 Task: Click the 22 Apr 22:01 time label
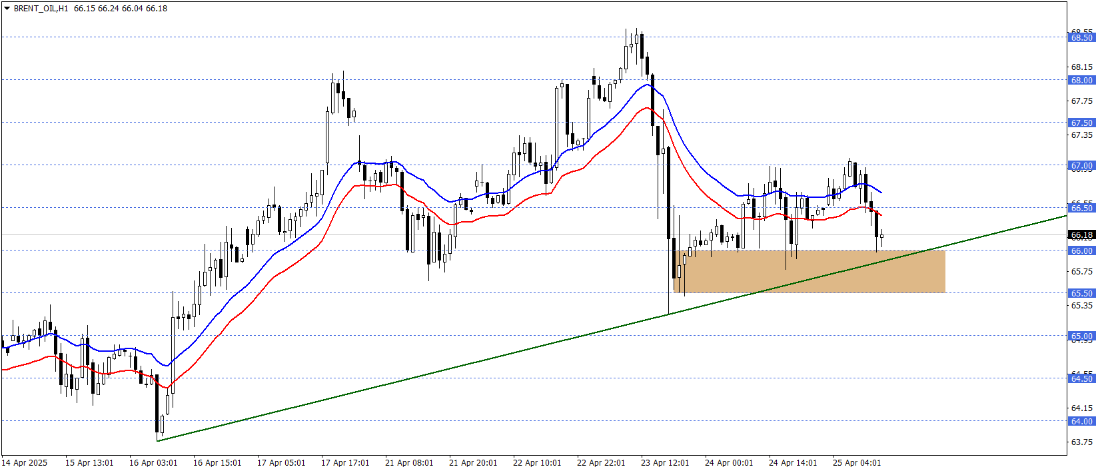[x=601, y=462]
